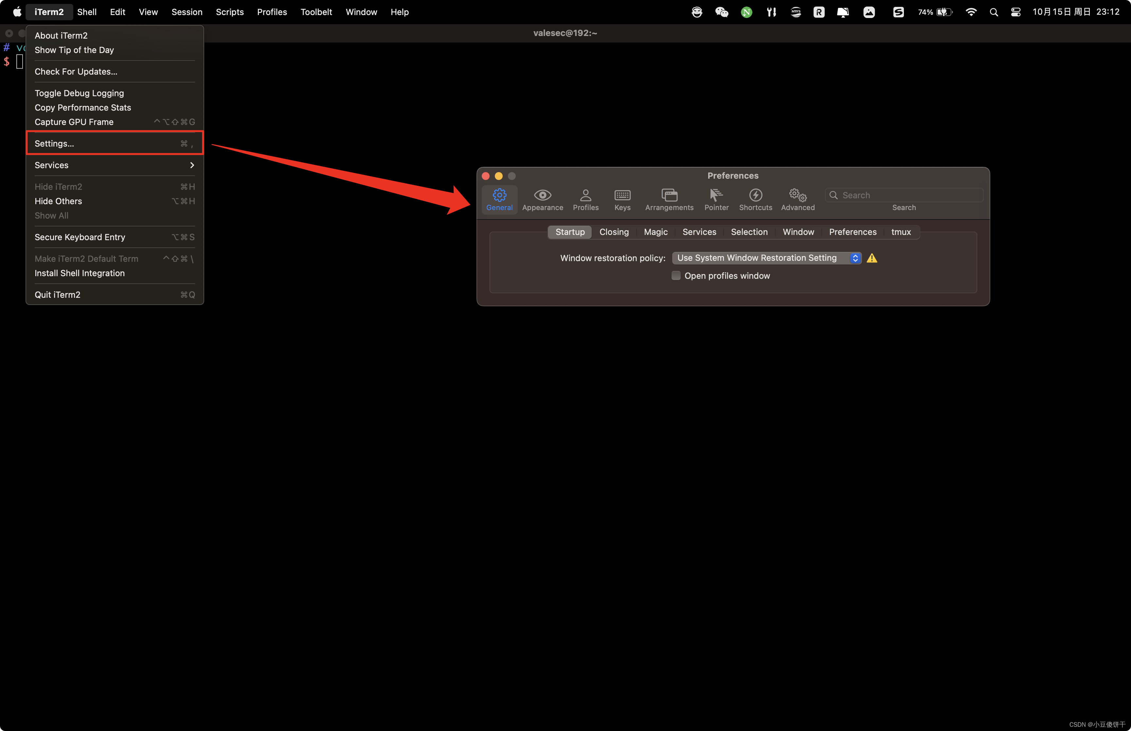The width and height of the screenshot is (1131, 731).
Task: Open the Arrangements panel icon
Action: 669,198
